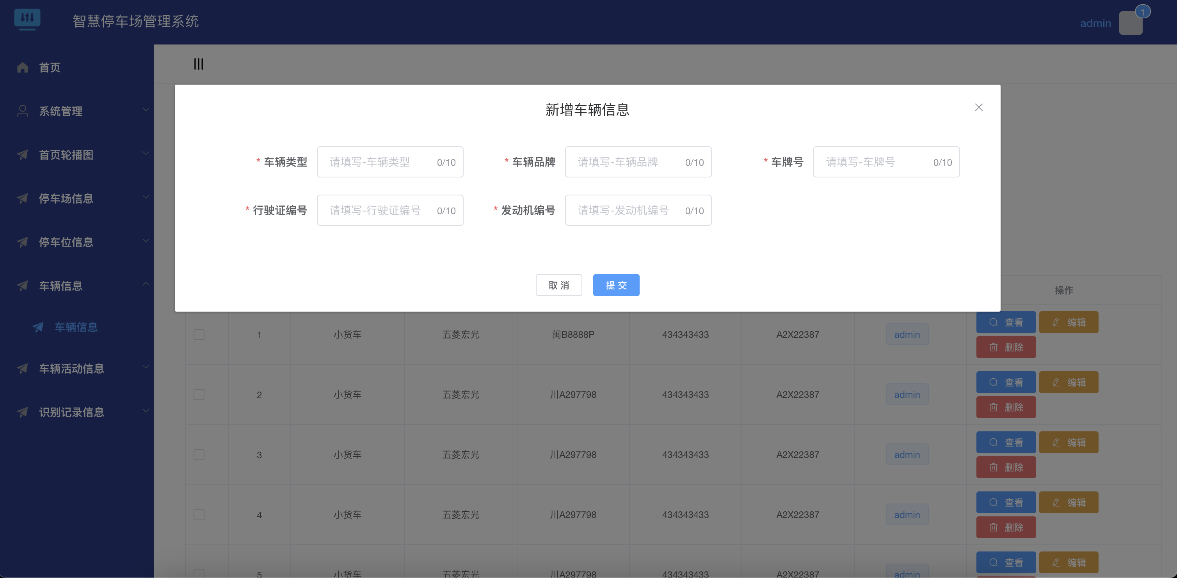Focus the 车辆品牌 input field
The height and width of the screenshot is (578, 1177).
[x=638, y=162]
